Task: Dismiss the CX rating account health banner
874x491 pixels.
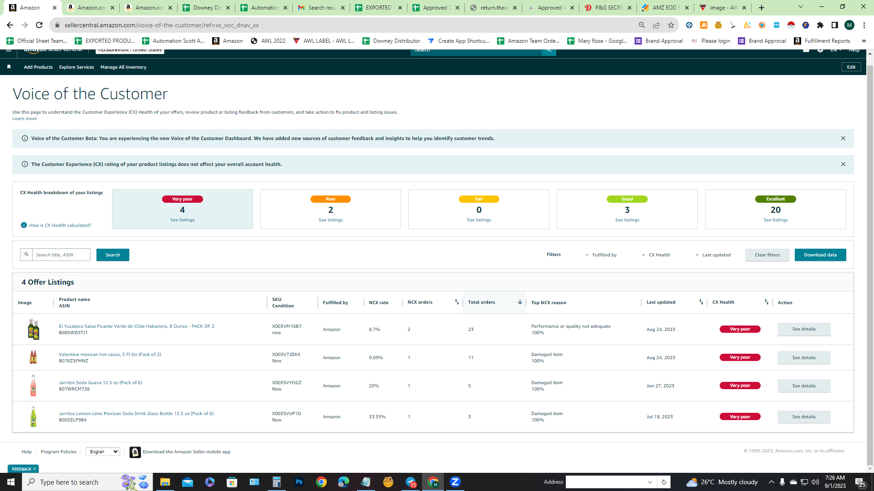Action: tap(843, 164)
